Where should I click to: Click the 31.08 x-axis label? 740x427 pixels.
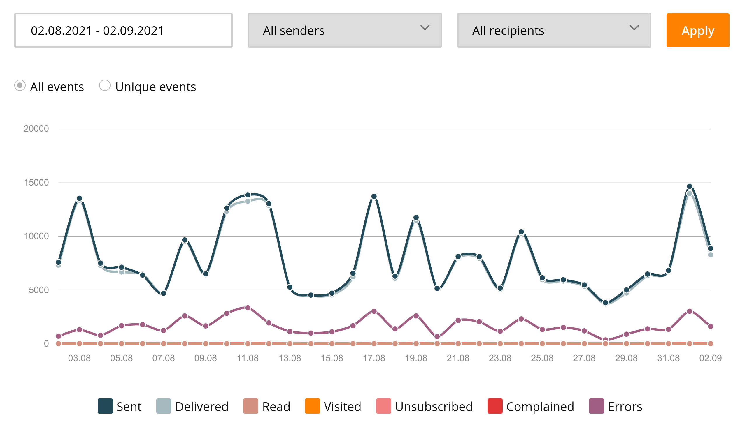click(x=668, y=358)
